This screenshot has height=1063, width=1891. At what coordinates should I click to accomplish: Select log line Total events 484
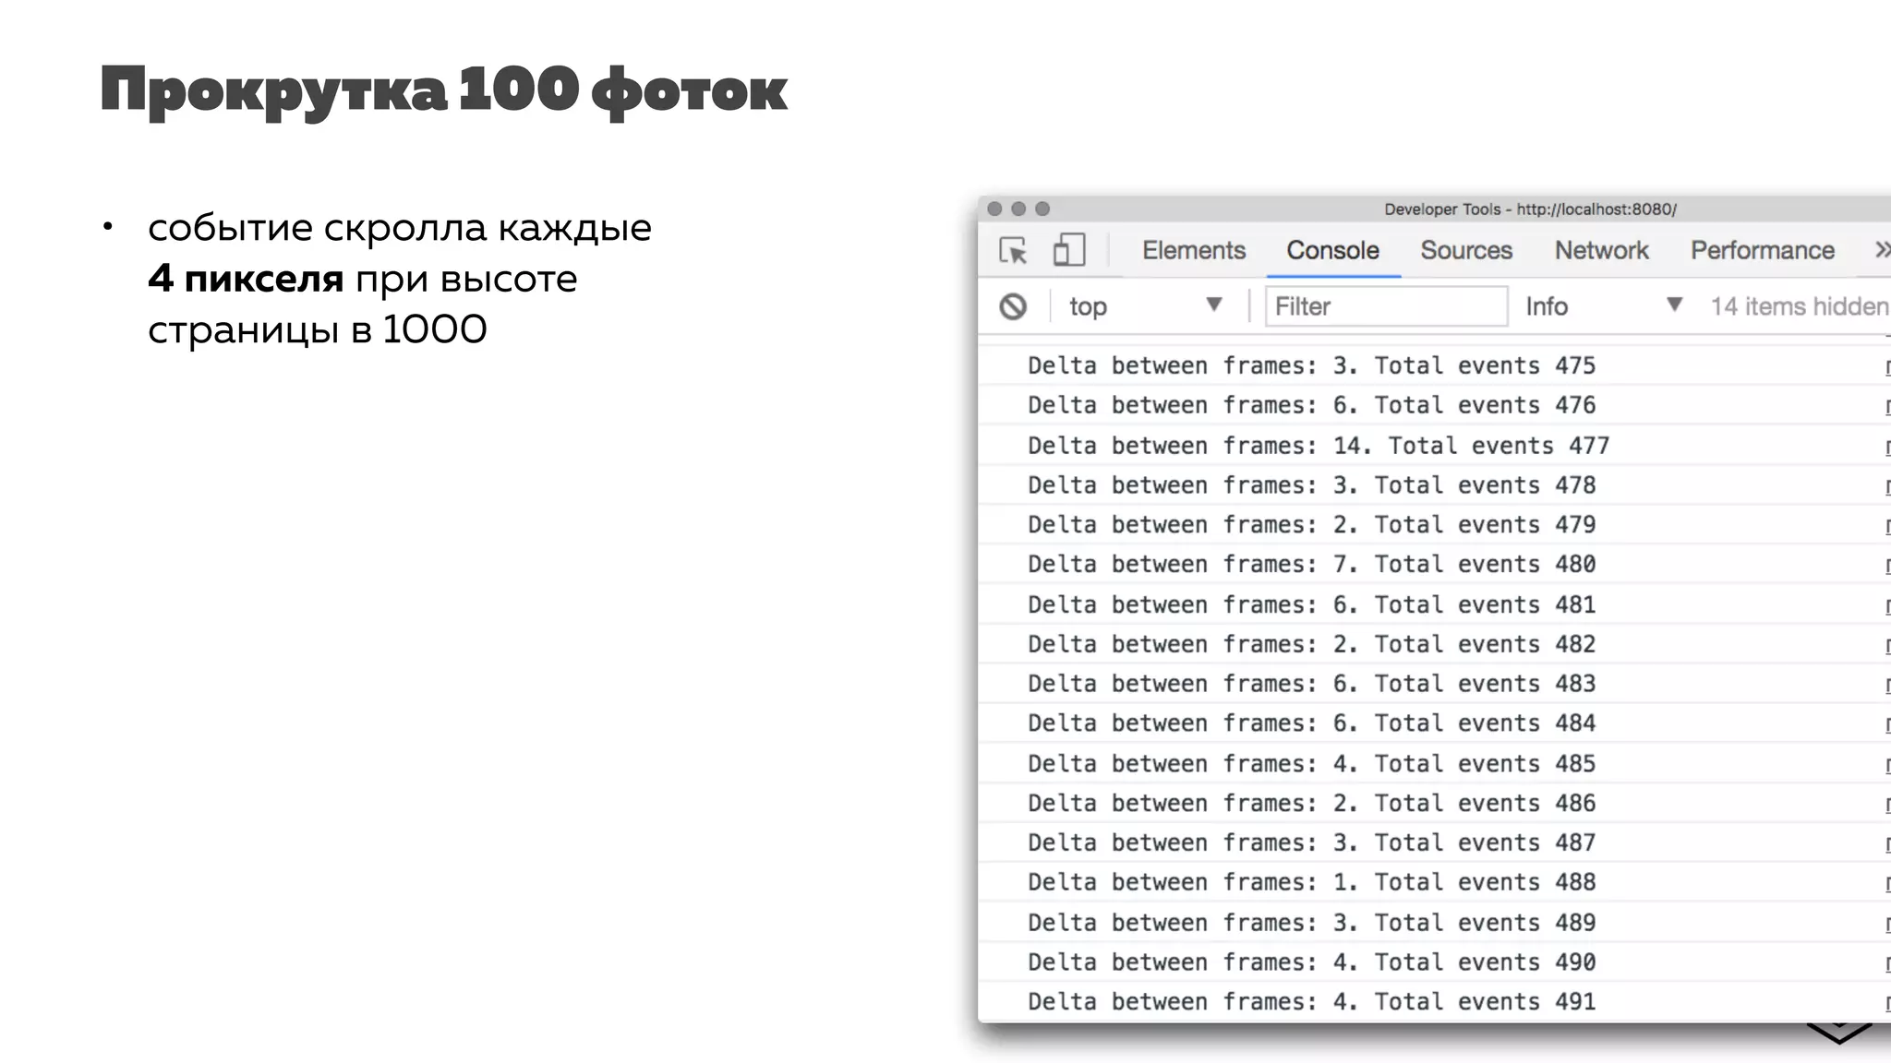pyautogui.click(x=1434, y=723)
